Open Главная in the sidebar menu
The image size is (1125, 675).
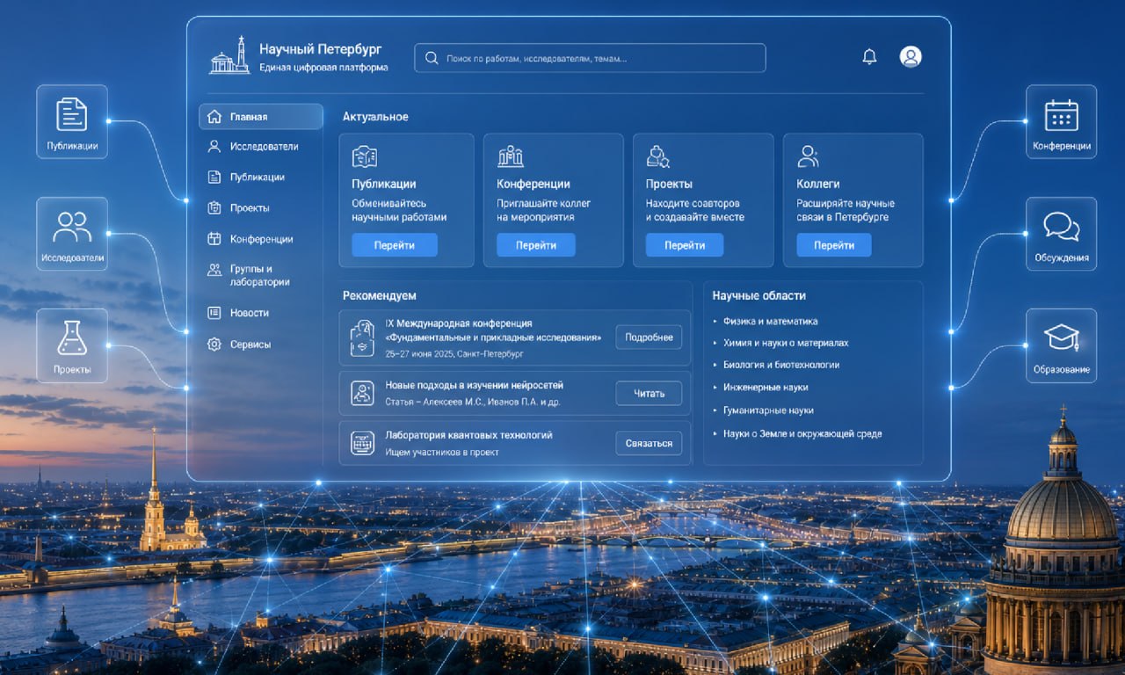click(x=261, y=117)
